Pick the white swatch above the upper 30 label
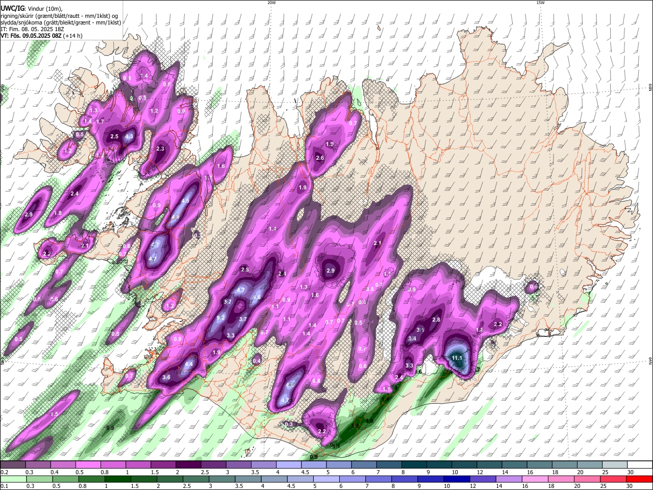The image size is (653, 490). click(x=640, y=465)
